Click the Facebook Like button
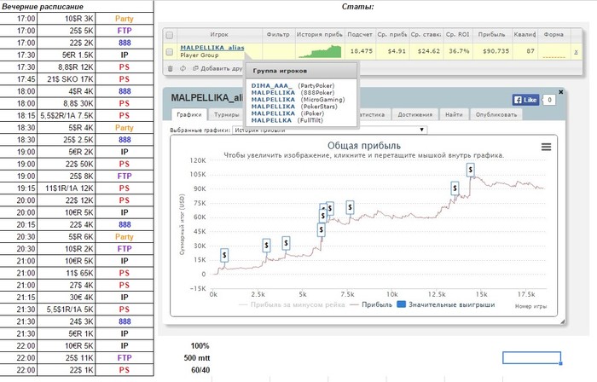This screenshot has width=597, height=382. coord(525,100)
